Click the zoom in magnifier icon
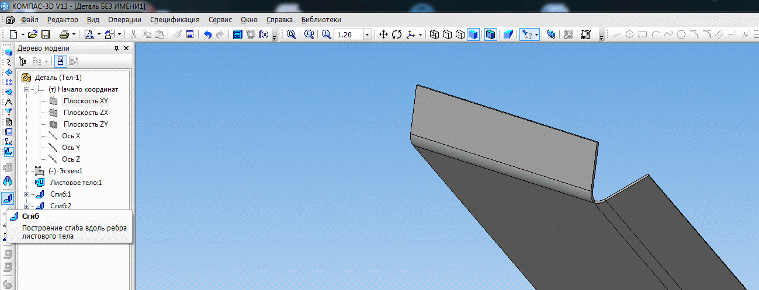759x290 pixels. [326, 34]
